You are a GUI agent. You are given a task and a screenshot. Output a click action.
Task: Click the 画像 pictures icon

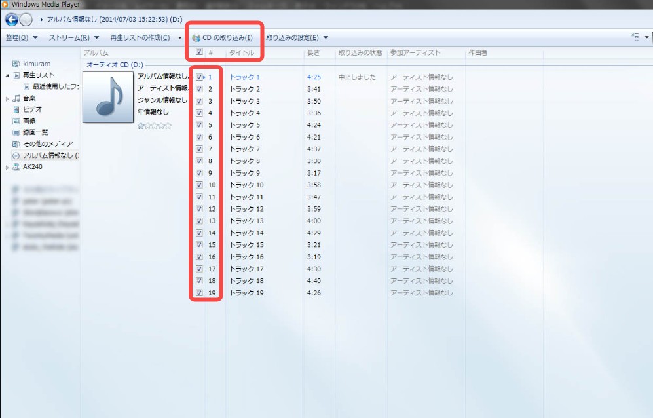(16, 121)
